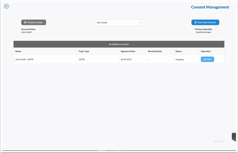Go back using the circled arrow icon
Viewport: 238px width, 153px height.
6,6
